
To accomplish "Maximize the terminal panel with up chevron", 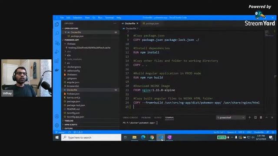I will (x=266, y=117).
